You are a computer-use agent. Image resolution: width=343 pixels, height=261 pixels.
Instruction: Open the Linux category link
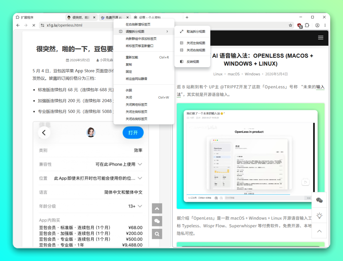point(218,74)
